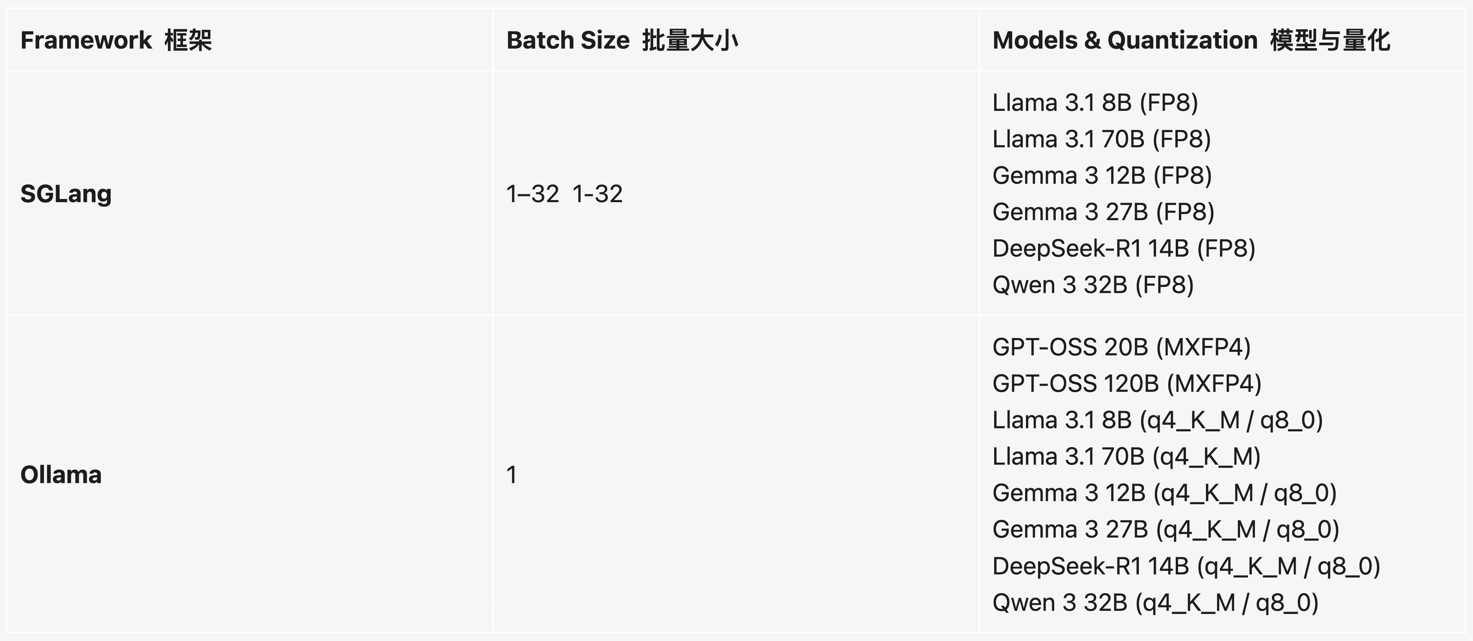Select the GPT-OSS 20B (MXFP4) entry
The image size is (1473, 641).
(x=1121, y=348)
